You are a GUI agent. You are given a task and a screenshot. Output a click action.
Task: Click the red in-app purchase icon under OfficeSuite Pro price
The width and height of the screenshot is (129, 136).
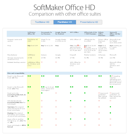coord(85,47)
